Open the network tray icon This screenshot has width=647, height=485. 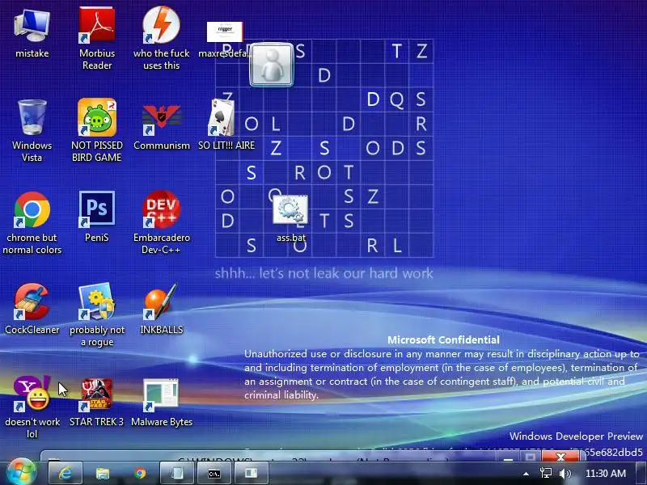[x=546, y=473]
